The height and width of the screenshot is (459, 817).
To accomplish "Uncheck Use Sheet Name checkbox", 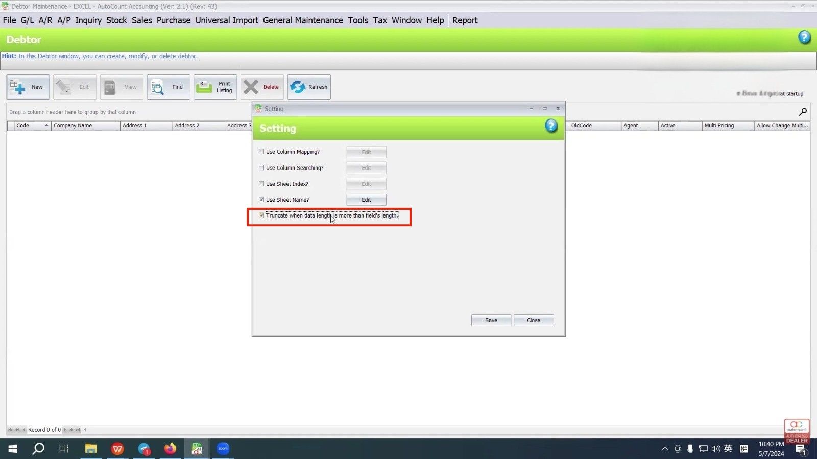I will pos(261,200).
